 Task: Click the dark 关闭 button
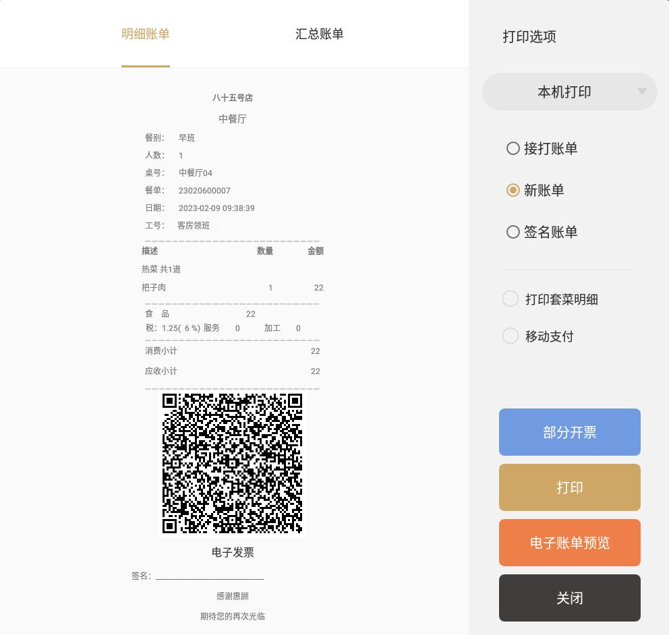(570, 598)
